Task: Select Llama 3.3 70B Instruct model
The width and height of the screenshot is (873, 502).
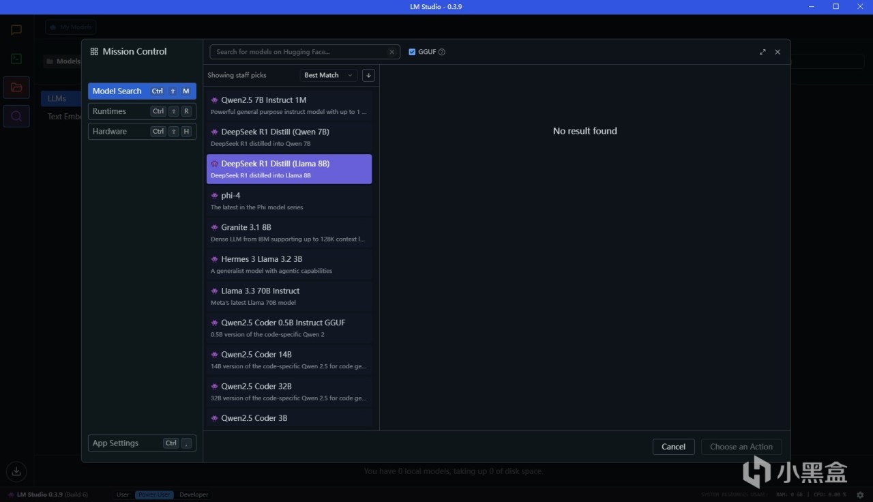Action: click(289, 296)
